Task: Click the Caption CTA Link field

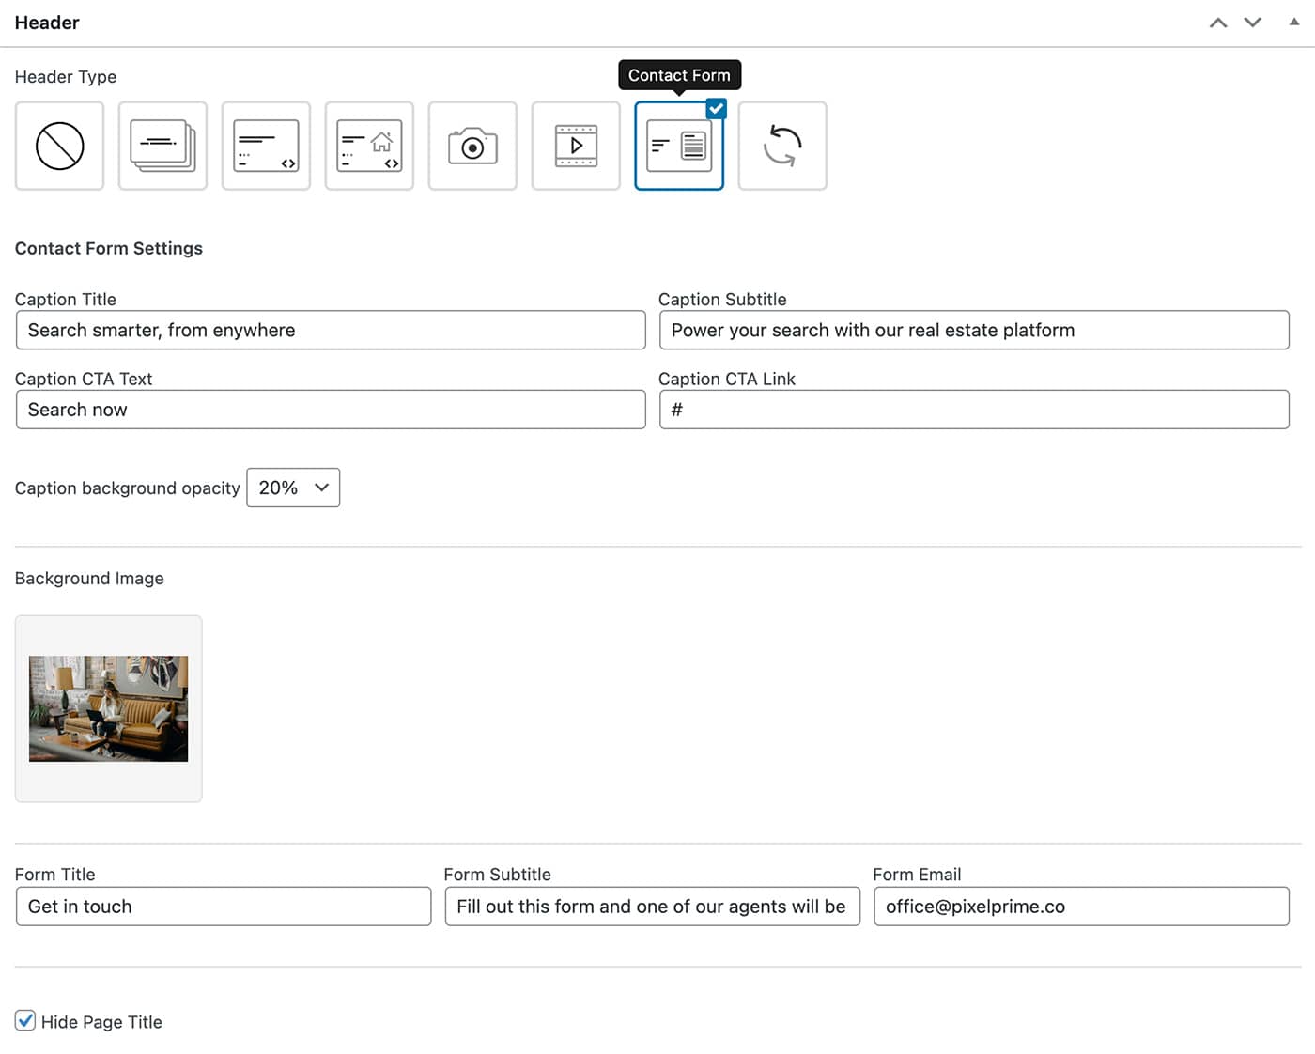Action: (x=974, y=410)
